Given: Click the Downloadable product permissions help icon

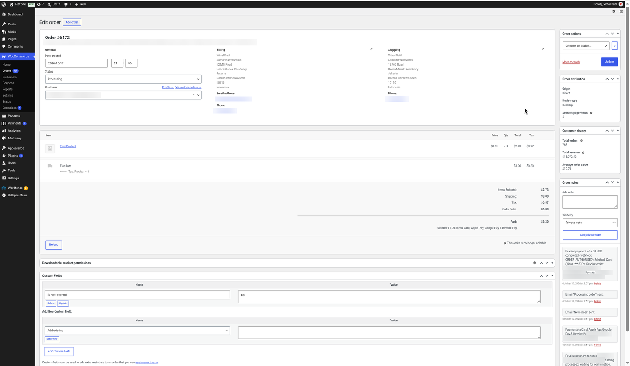Looking at the screenshot, I should pyautogui.click(x=535, y=263).
